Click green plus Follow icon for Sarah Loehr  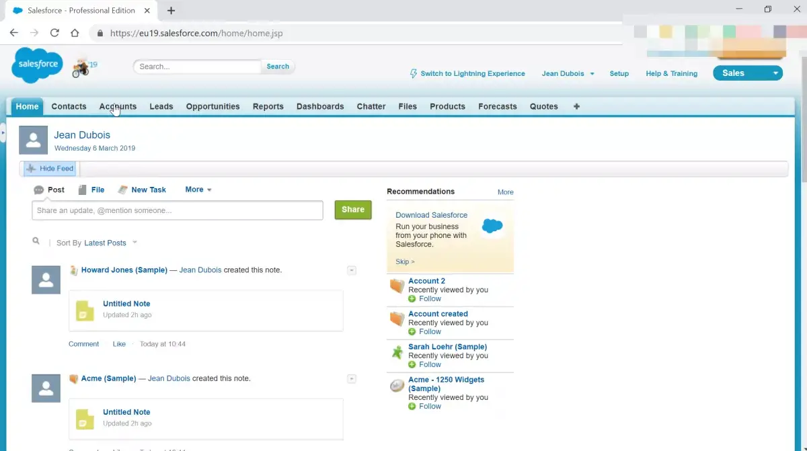[412, 365]
